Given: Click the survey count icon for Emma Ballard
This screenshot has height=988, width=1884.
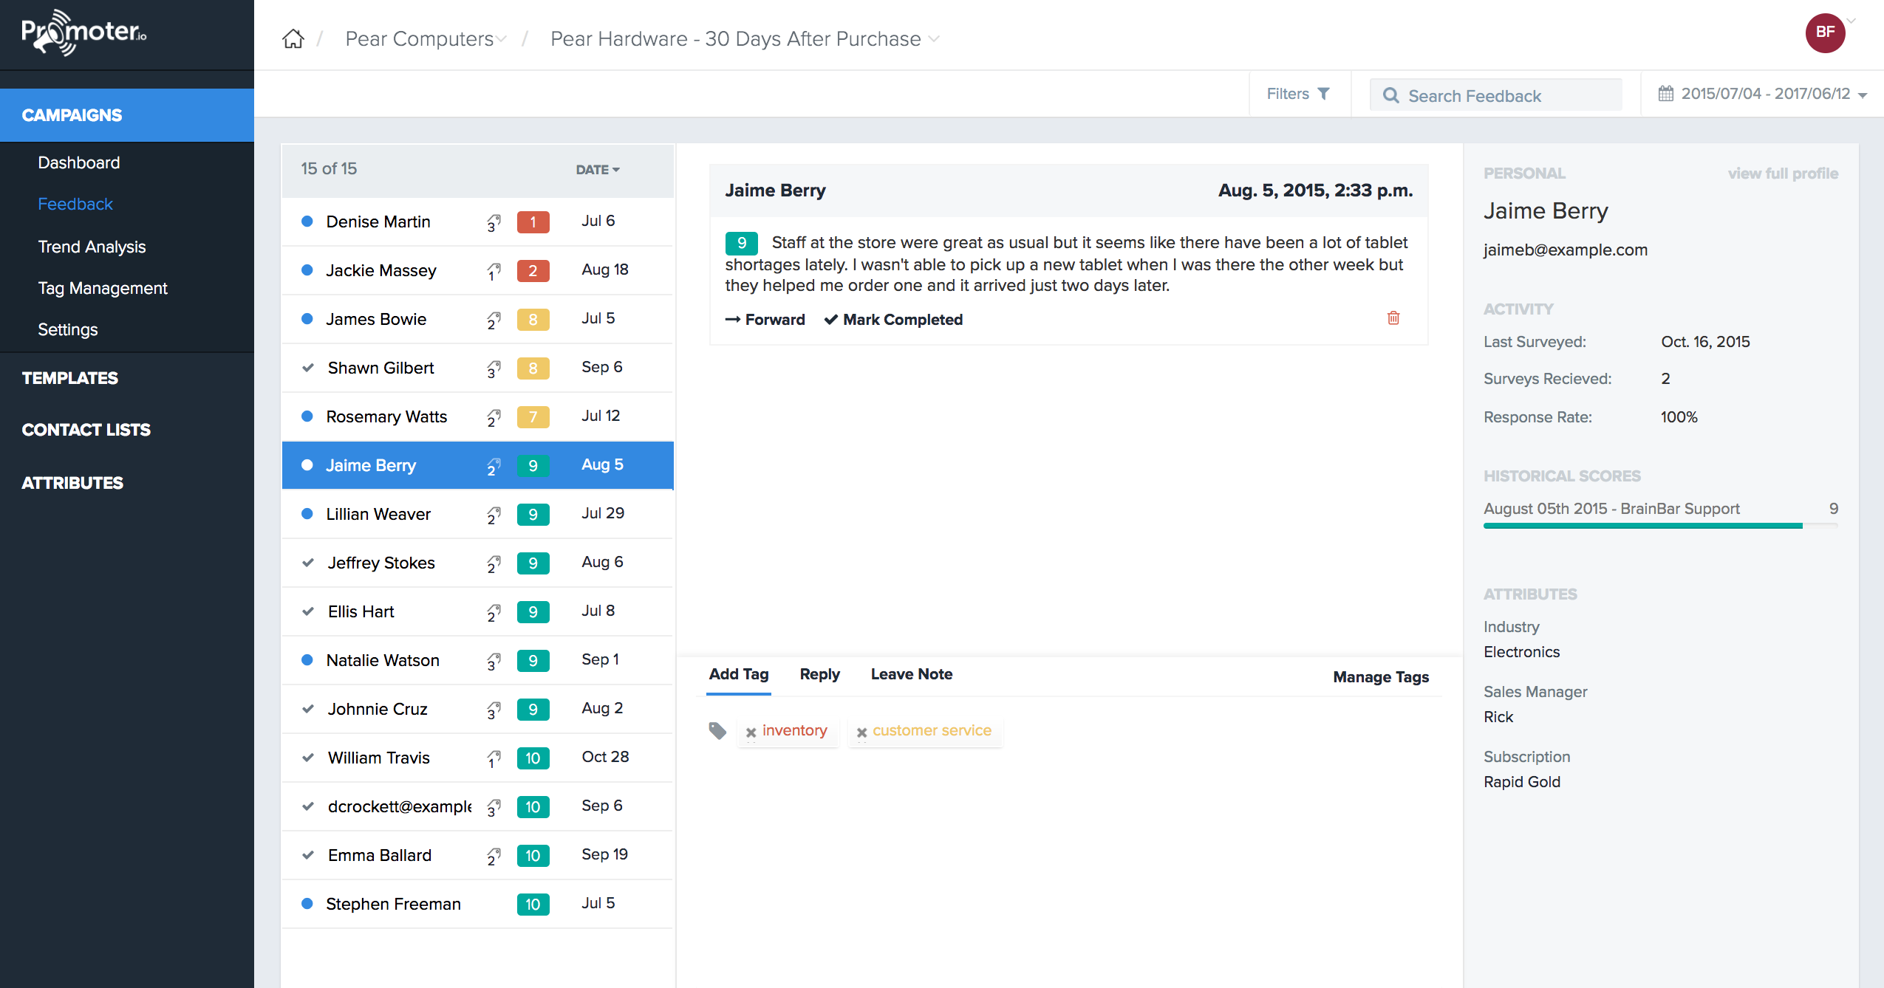Looking at the screenshot, I should (x=494, y=856).
